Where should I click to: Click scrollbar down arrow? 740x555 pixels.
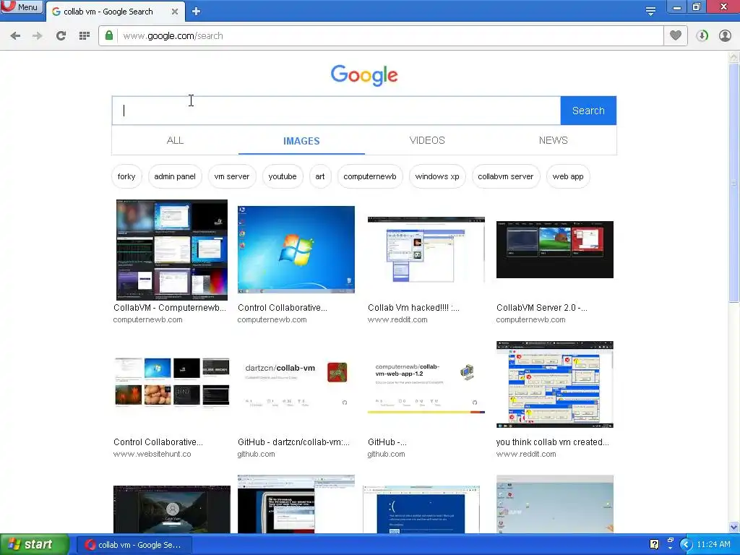point(733,527)
